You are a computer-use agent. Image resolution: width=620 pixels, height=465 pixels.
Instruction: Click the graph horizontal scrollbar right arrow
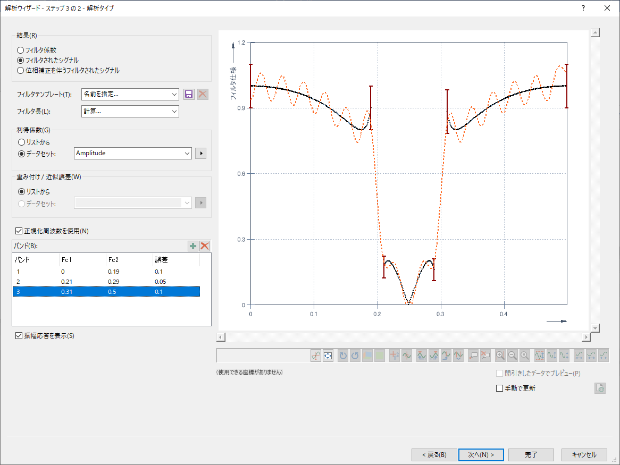click(586, 337)
